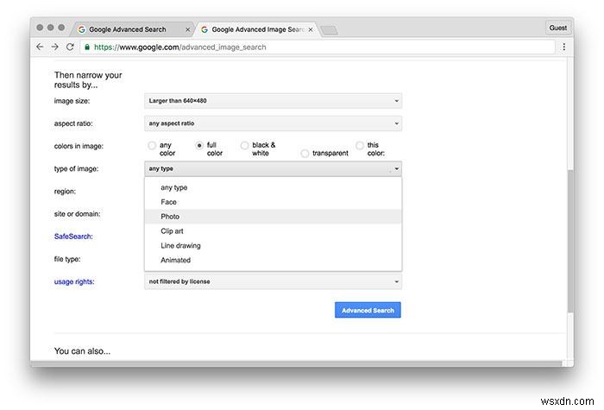Choose 'Animated' from the type list
This screenshot has height=410, width=604.
(x=274, y=261)
